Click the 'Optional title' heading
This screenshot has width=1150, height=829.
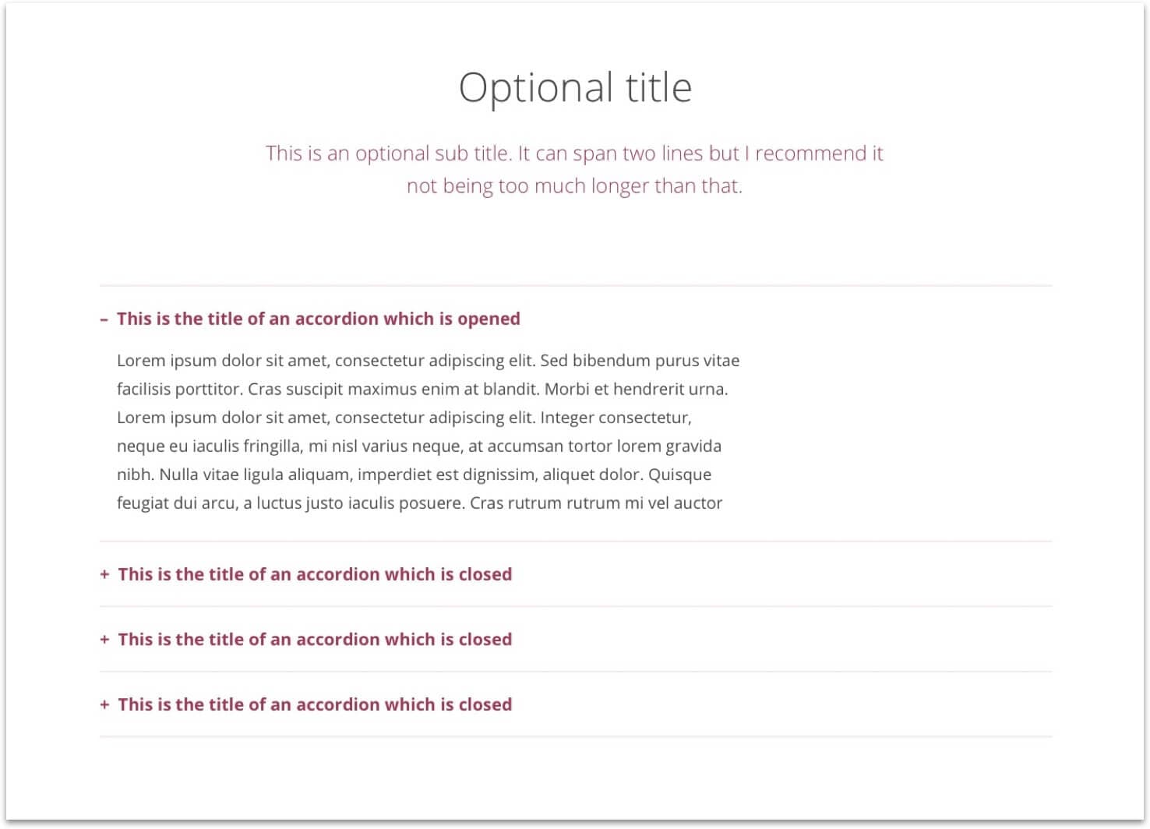pyautogui.click(x=575, y=87)
